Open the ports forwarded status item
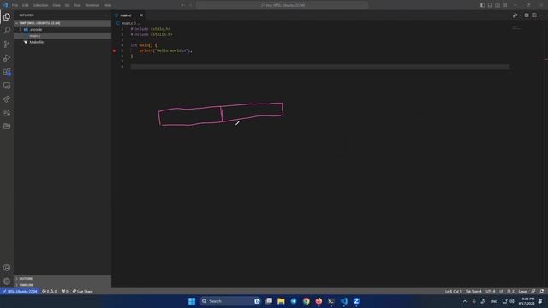Image resolution: width=548 pixels, height=308 pixels. [65, 291]
